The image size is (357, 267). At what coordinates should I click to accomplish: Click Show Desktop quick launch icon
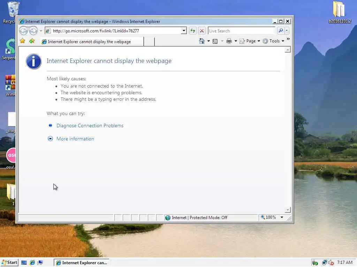pyautogui.click(x=24, y=263)
